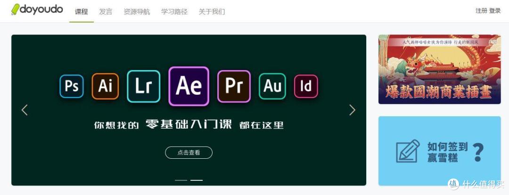This screenshot has height=195, width=509.
Task: Select the Audition Au icon
Action: [272, 86]
